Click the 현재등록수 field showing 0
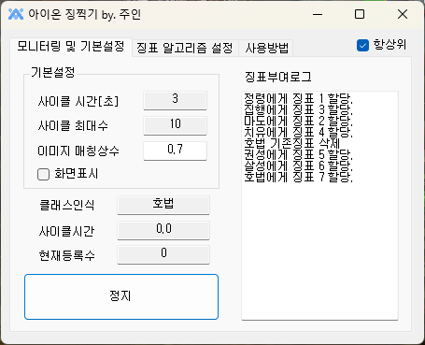This screenshot has height=345, width=425. tap(163, 254)
